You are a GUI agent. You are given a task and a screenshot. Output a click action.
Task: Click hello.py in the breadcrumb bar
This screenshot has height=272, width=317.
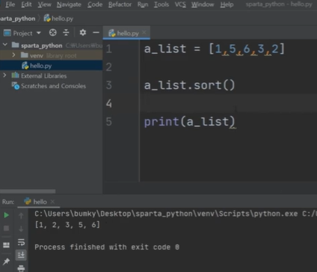click(x=58, y=19)
